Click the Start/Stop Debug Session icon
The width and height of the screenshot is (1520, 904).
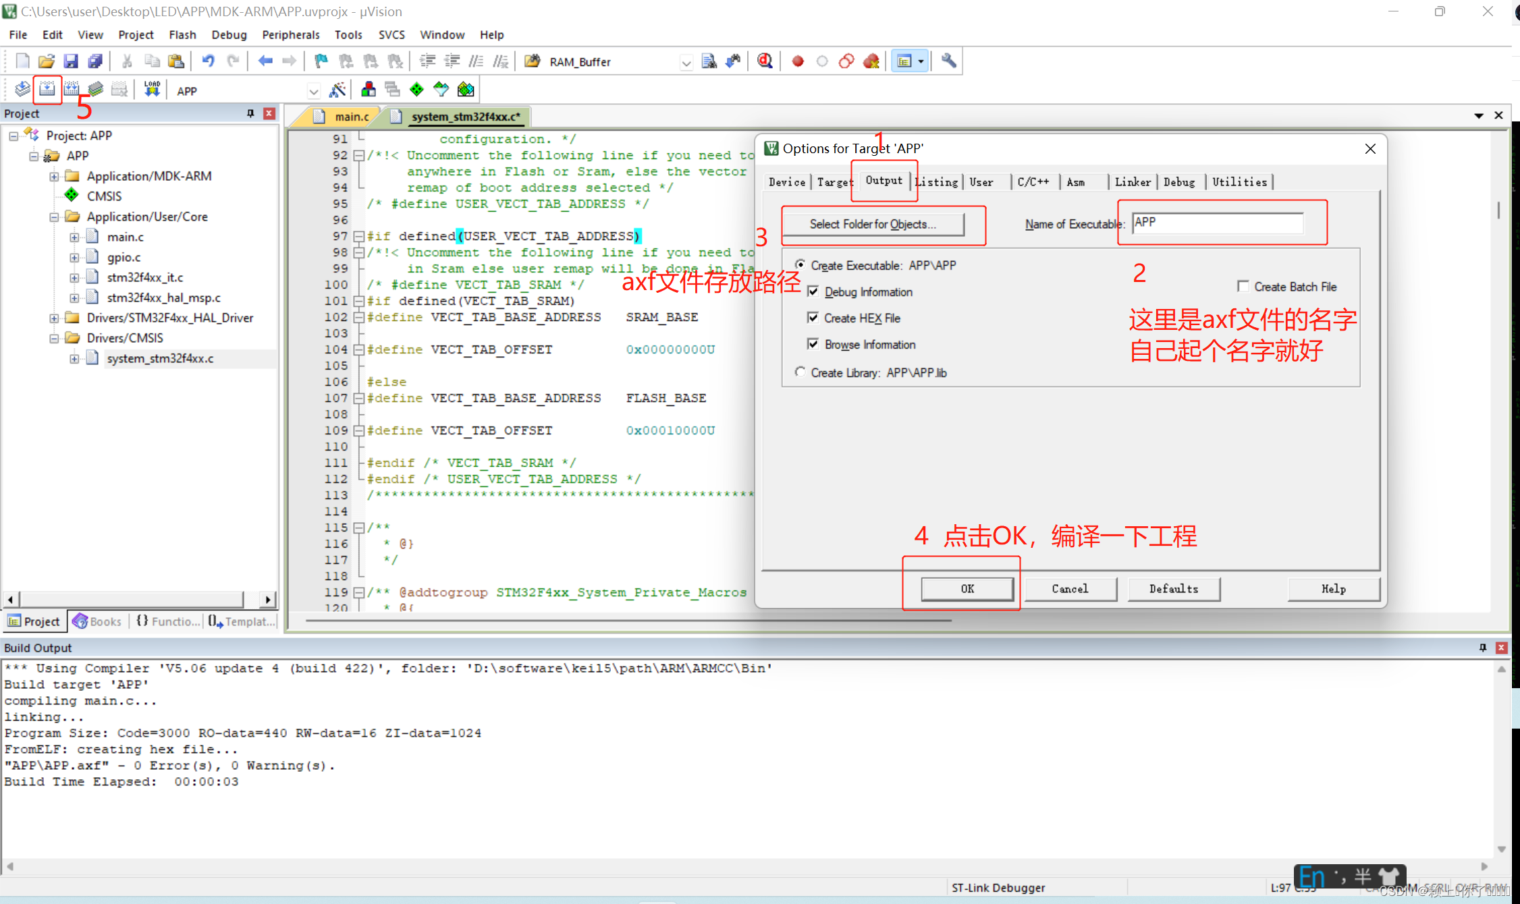tap(765, 61)
